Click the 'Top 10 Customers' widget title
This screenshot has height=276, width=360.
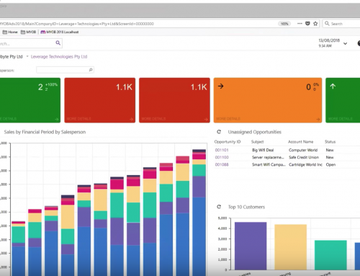pos(246,207)
